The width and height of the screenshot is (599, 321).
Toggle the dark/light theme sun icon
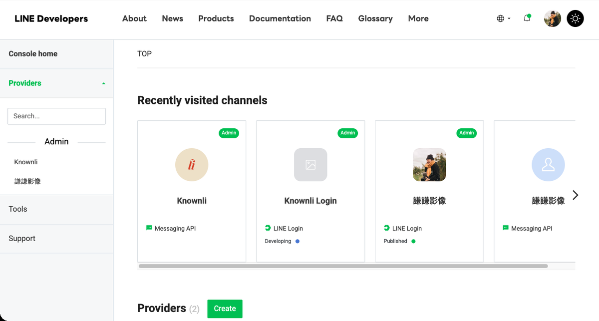point(576,18)
